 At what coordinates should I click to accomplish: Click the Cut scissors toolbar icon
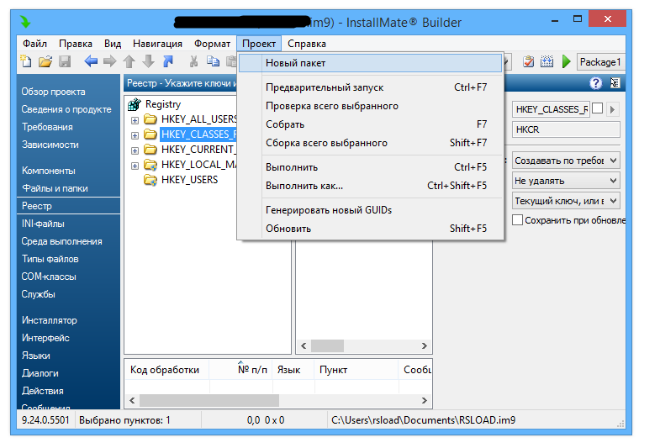click(193, 62)
